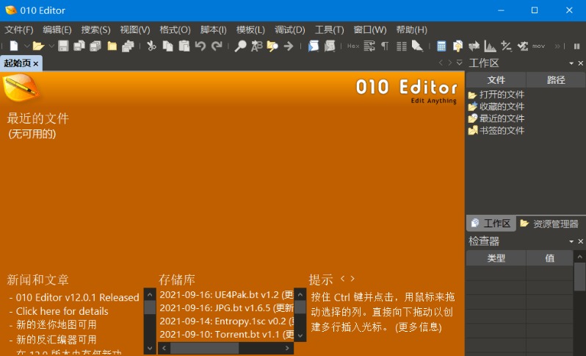This screenshot has width=586, height=356.
Task: Open the Calculator tool icon
Action: (441, 46)
